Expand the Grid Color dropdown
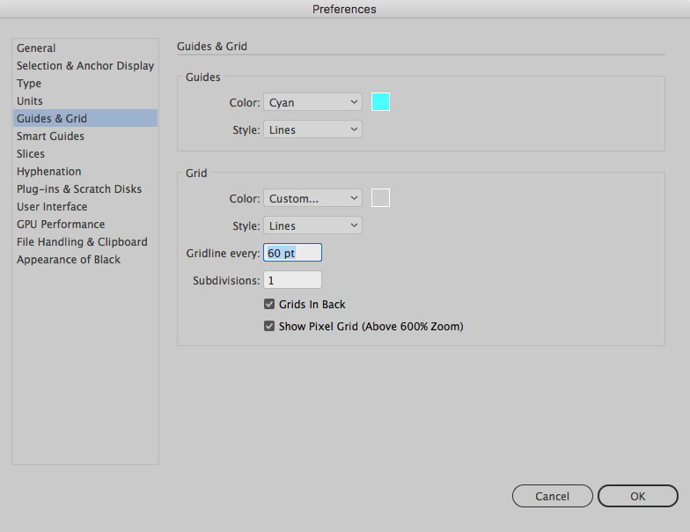The height and width of the screenshot is (532, 690). pos(312,198)
